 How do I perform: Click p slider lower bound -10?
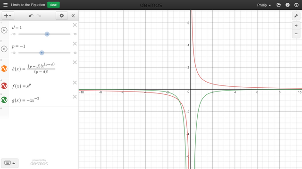13,53
